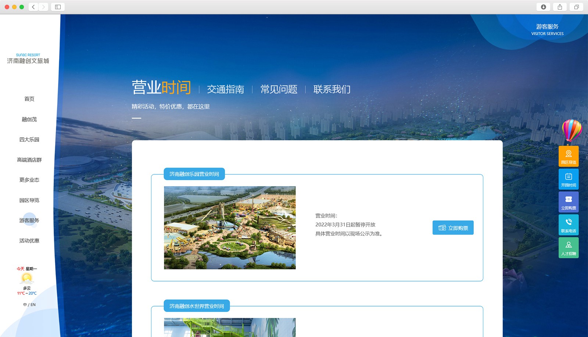Switch to the 交通指南 tab
Image resolution: width=588 pixels, height=337 pixels.
[x=226, y=89]
